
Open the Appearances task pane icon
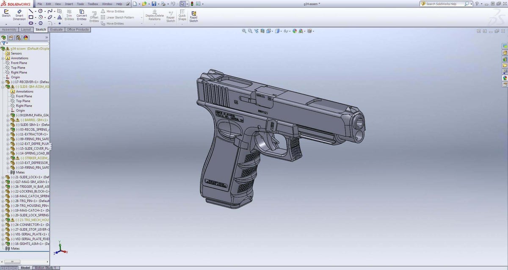pyautogui.click(x=505, y=78)
